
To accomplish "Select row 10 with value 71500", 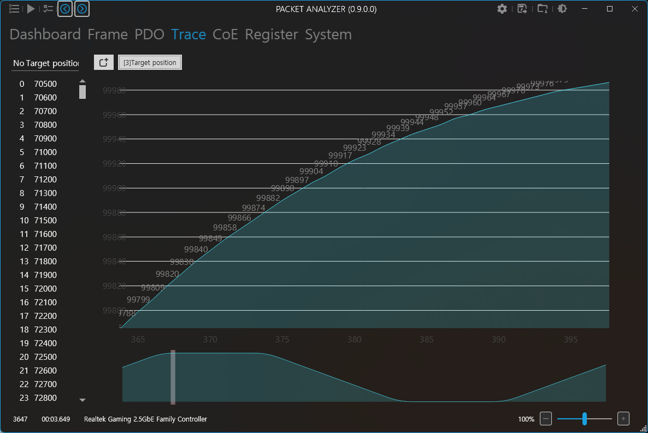I will 45,221.
